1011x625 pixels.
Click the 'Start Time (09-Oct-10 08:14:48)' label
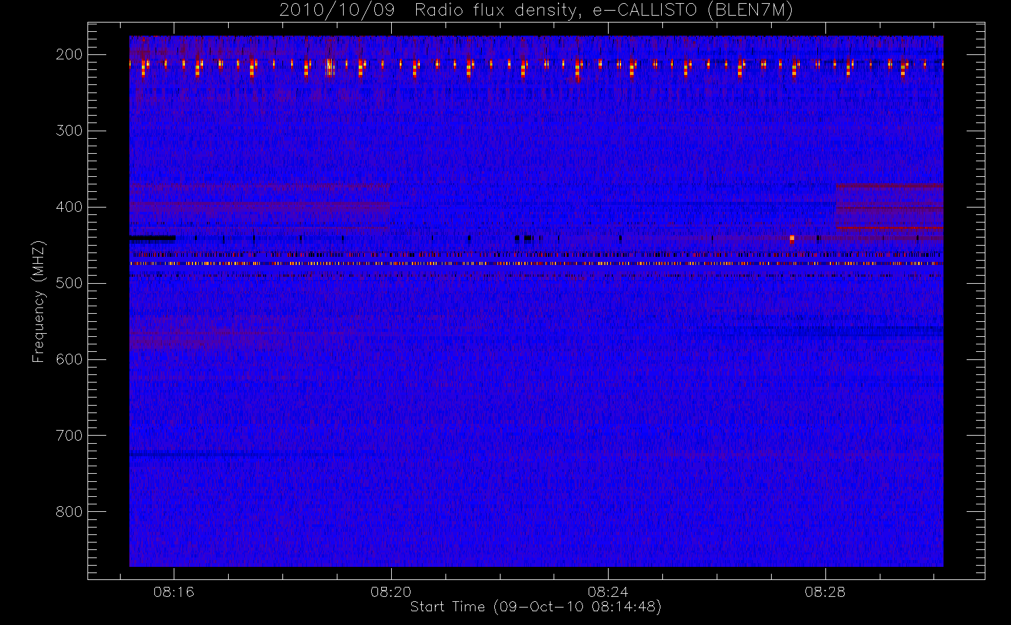(535, 607)
